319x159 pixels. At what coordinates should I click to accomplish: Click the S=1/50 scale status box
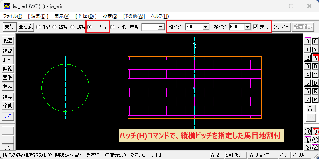point(235,155)
